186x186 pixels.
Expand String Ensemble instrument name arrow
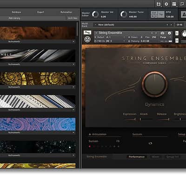click(x=96, y=33)
